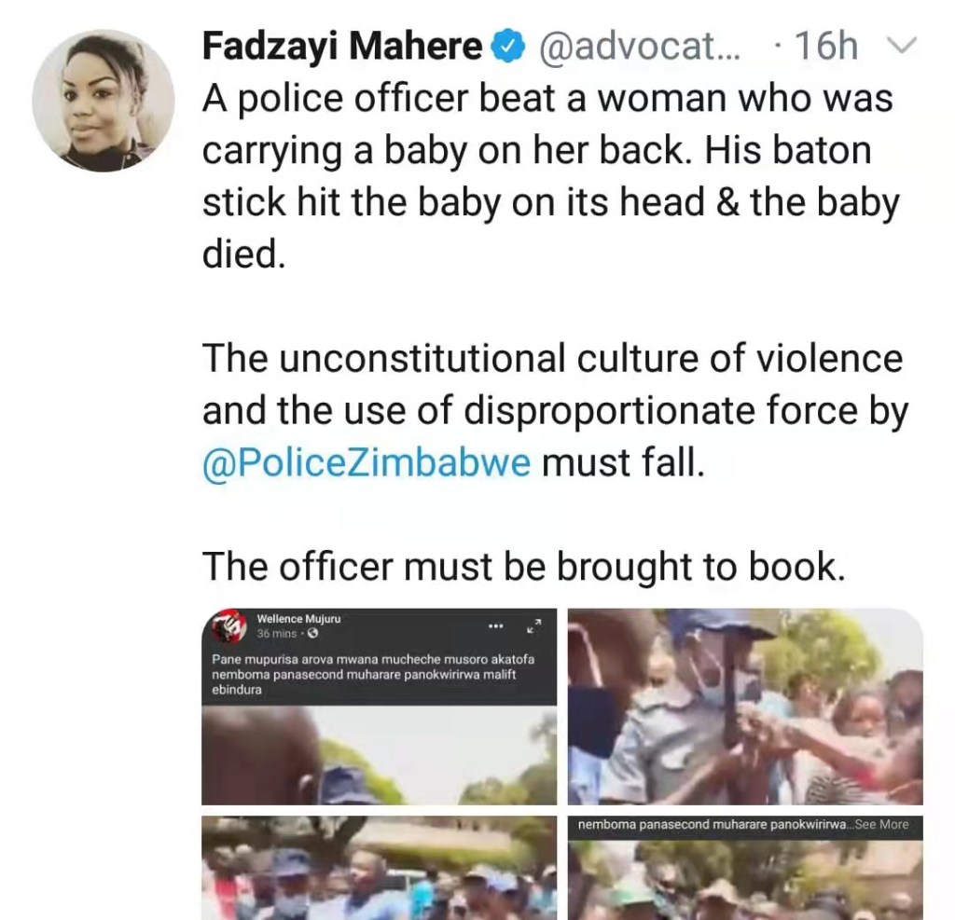Open the bottom-left crowd image
955x920 pixels.
380,867
